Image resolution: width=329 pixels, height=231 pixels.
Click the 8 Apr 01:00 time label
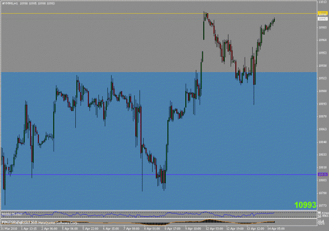tap(152, 228)
